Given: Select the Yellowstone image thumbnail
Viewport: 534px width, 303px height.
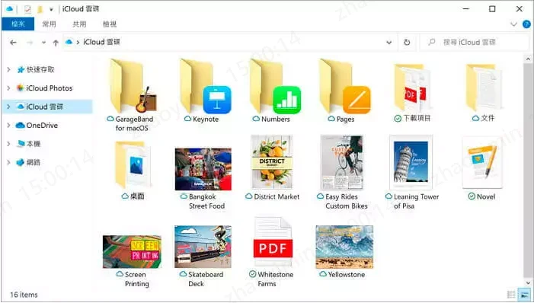Looking at the screenshot, I should (x=344, y=247).
